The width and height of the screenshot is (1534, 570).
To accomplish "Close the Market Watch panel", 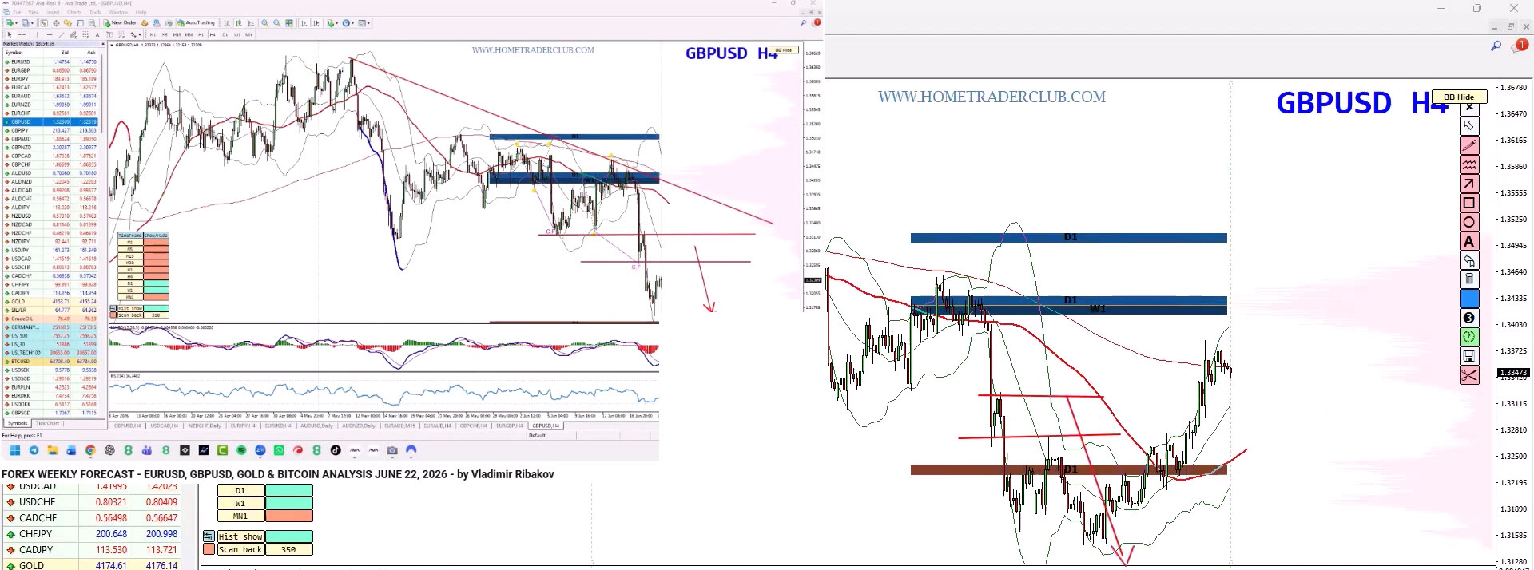I will click(x=103, y=44).
